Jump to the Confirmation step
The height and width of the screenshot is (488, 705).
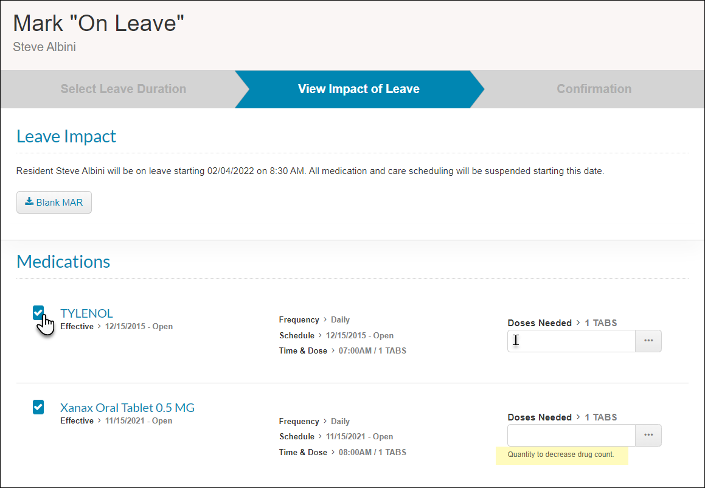594,89
